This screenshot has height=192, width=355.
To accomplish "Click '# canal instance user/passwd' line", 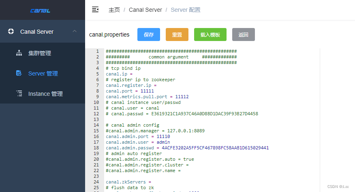I will click(x=143, y=102).
